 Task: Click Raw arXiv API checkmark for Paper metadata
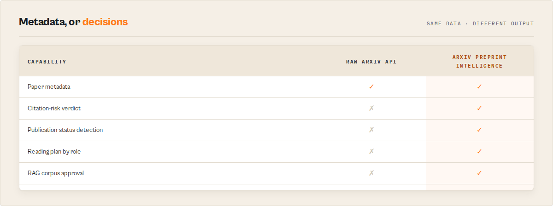(x=371, y=86)
